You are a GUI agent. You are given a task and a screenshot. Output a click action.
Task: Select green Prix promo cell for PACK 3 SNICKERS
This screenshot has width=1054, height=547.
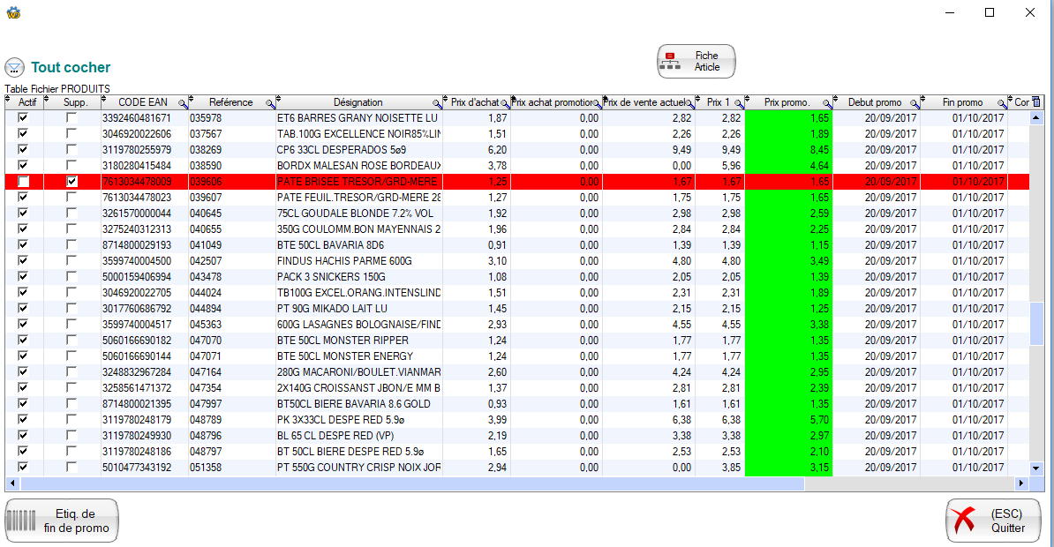coord(788,277)
